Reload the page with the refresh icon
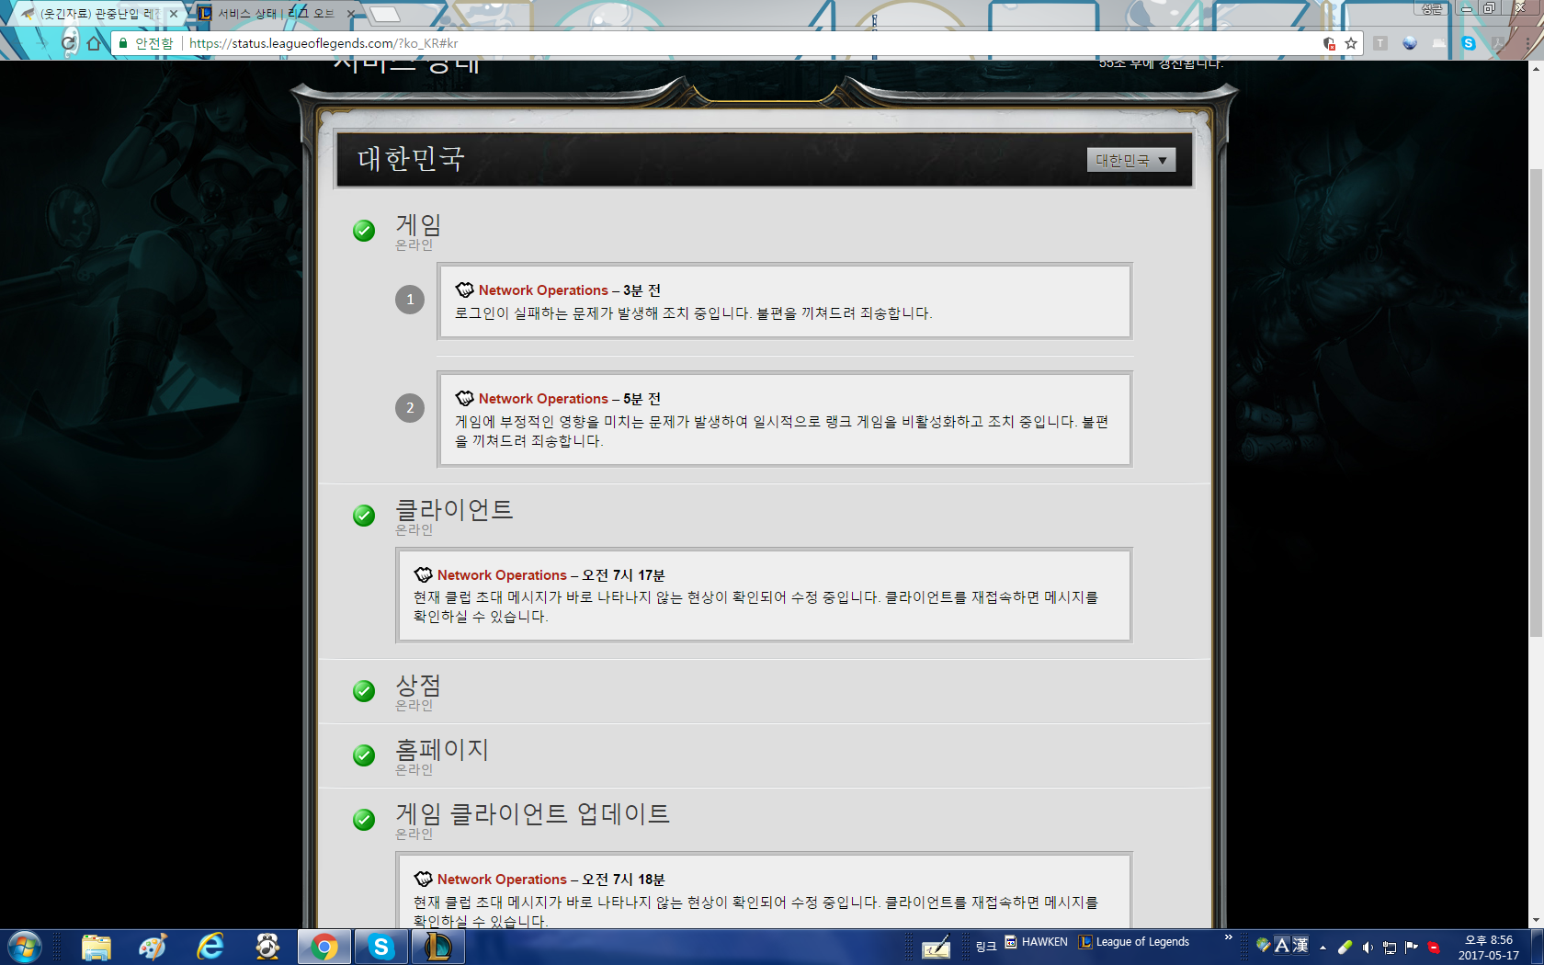 point(69,43)
